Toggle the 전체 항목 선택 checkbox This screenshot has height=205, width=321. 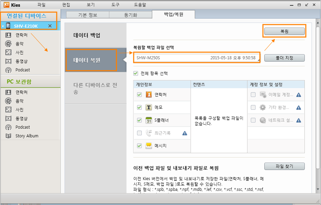[136, 73]
